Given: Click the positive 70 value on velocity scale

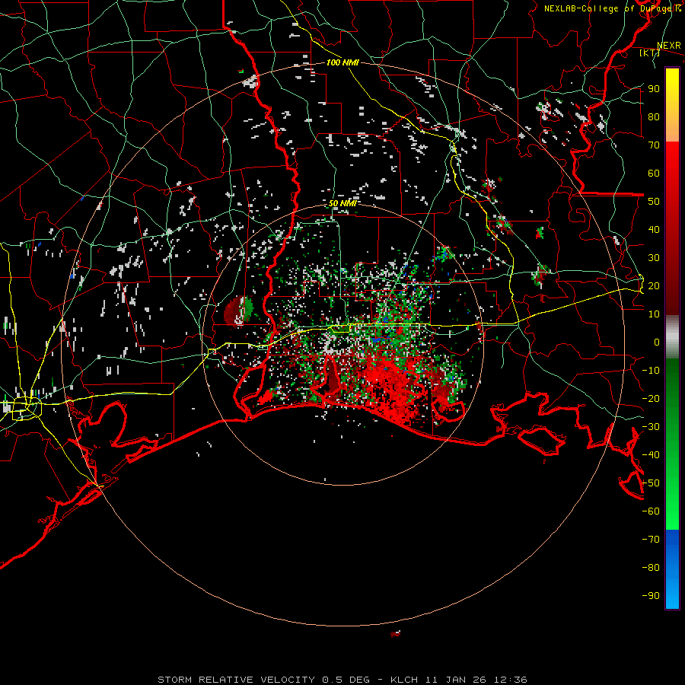Looking at the screenshot, I should coord(654,145).
